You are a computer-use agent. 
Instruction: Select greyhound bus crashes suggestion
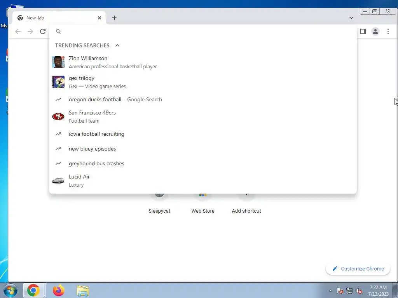203,163
